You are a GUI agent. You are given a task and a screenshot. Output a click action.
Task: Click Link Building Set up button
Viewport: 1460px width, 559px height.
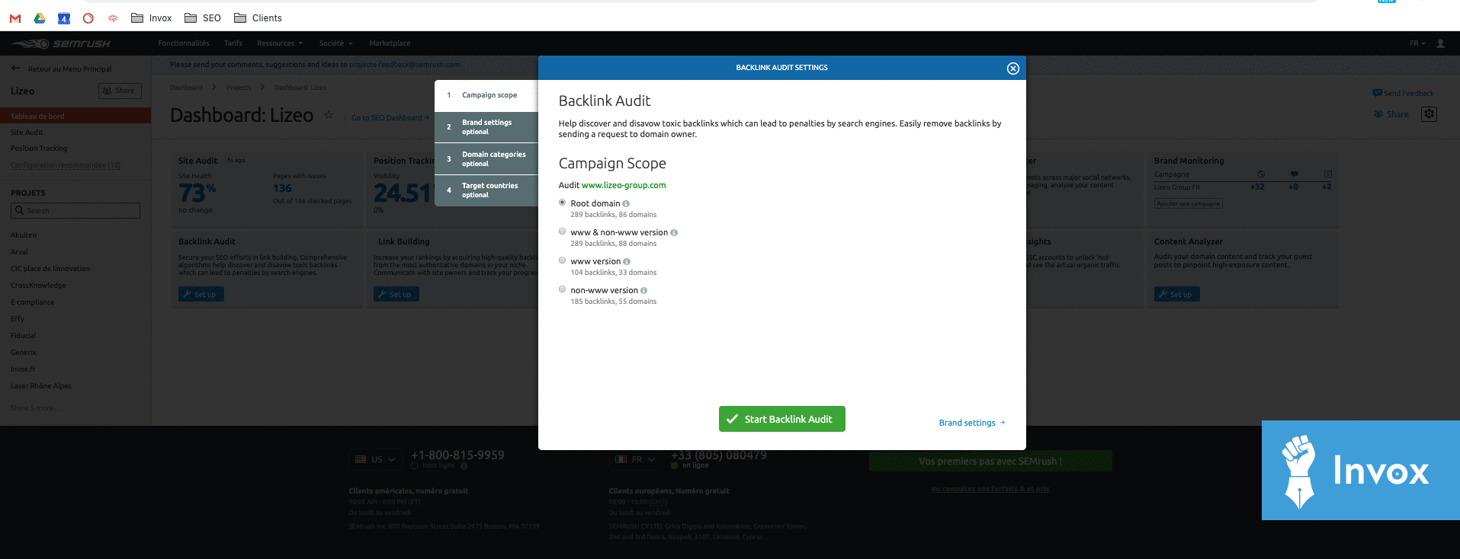point(396,294)
